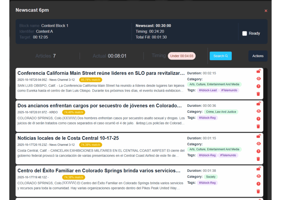281x200 pixels.
Task: Delete the Centro del Éxito Familiar article
Action: coord(258,191)
